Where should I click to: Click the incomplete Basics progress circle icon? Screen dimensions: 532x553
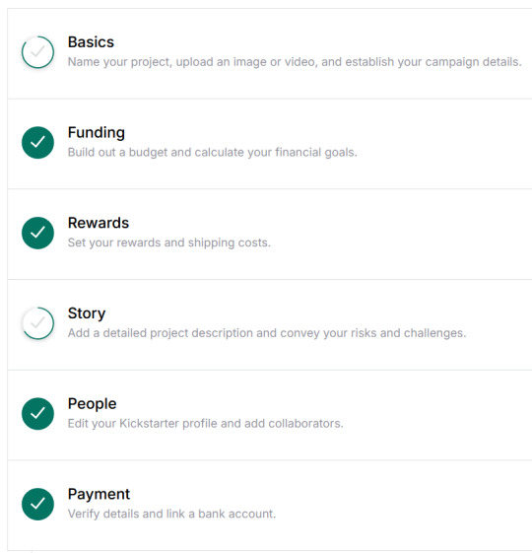[37, 52]
